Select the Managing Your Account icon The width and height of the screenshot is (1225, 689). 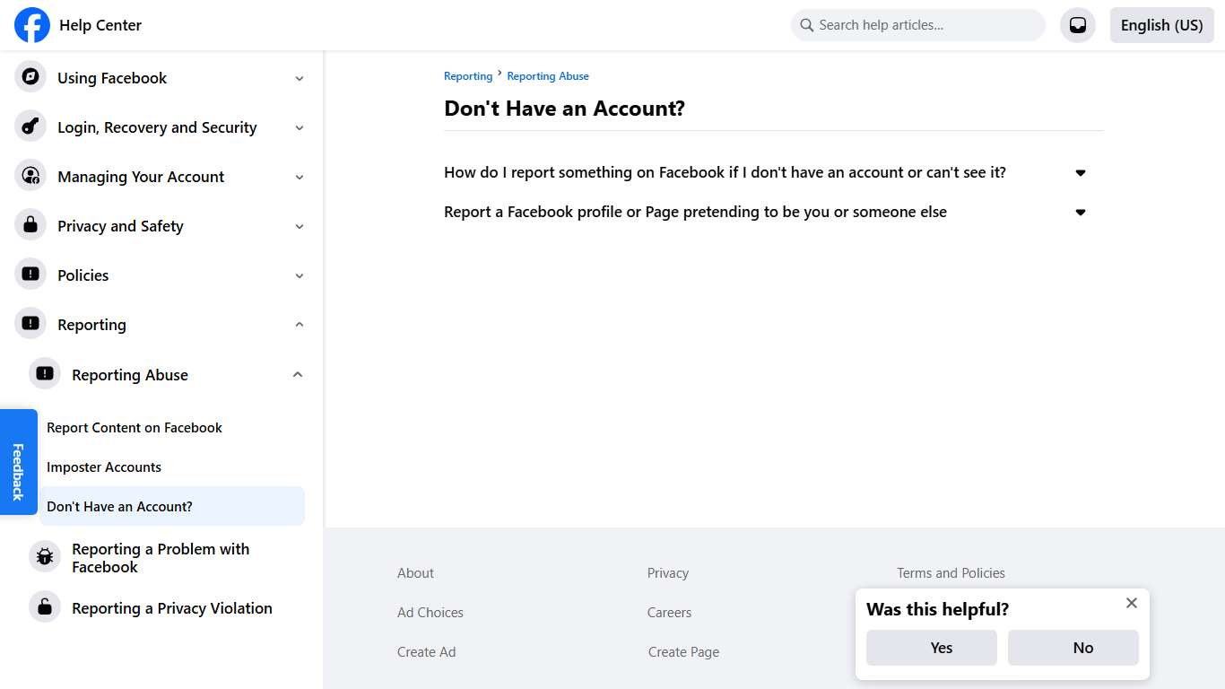click(x=30, y=176)
